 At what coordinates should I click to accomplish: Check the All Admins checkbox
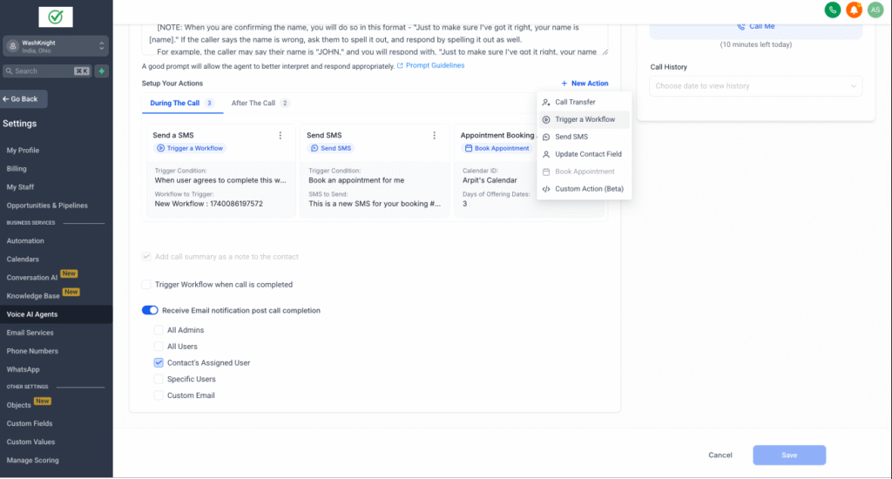point(159,330)
